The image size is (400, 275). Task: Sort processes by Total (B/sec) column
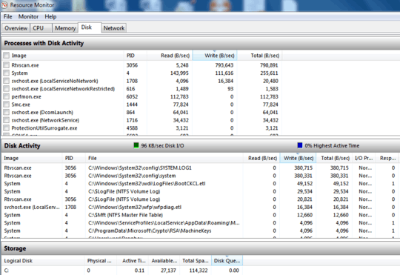point(259,56)
